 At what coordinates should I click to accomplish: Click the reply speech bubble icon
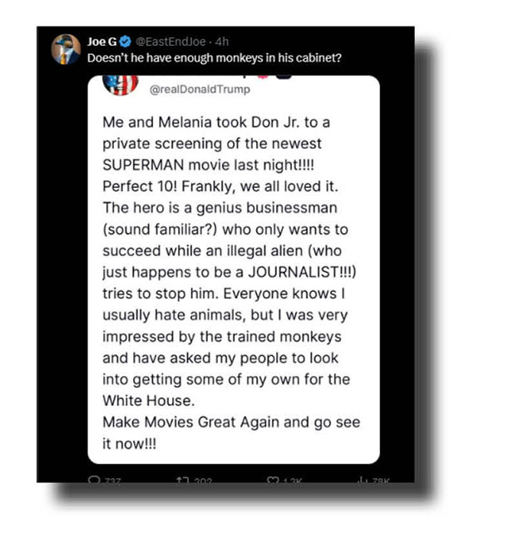[93, 479]
